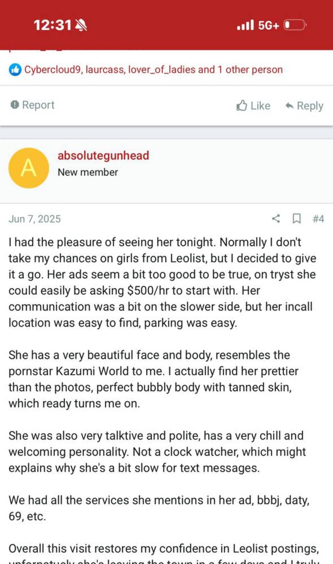The height and width of the screenshot is (564, 333).
Task: Bookmark this post with the bookmark icon
Action: click(297, 218)
